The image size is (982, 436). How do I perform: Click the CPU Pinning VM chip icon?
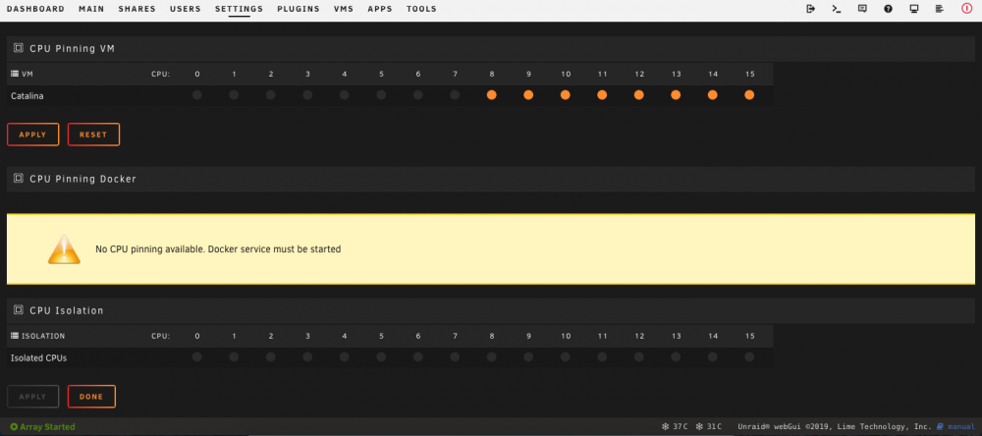coord(18,47)
